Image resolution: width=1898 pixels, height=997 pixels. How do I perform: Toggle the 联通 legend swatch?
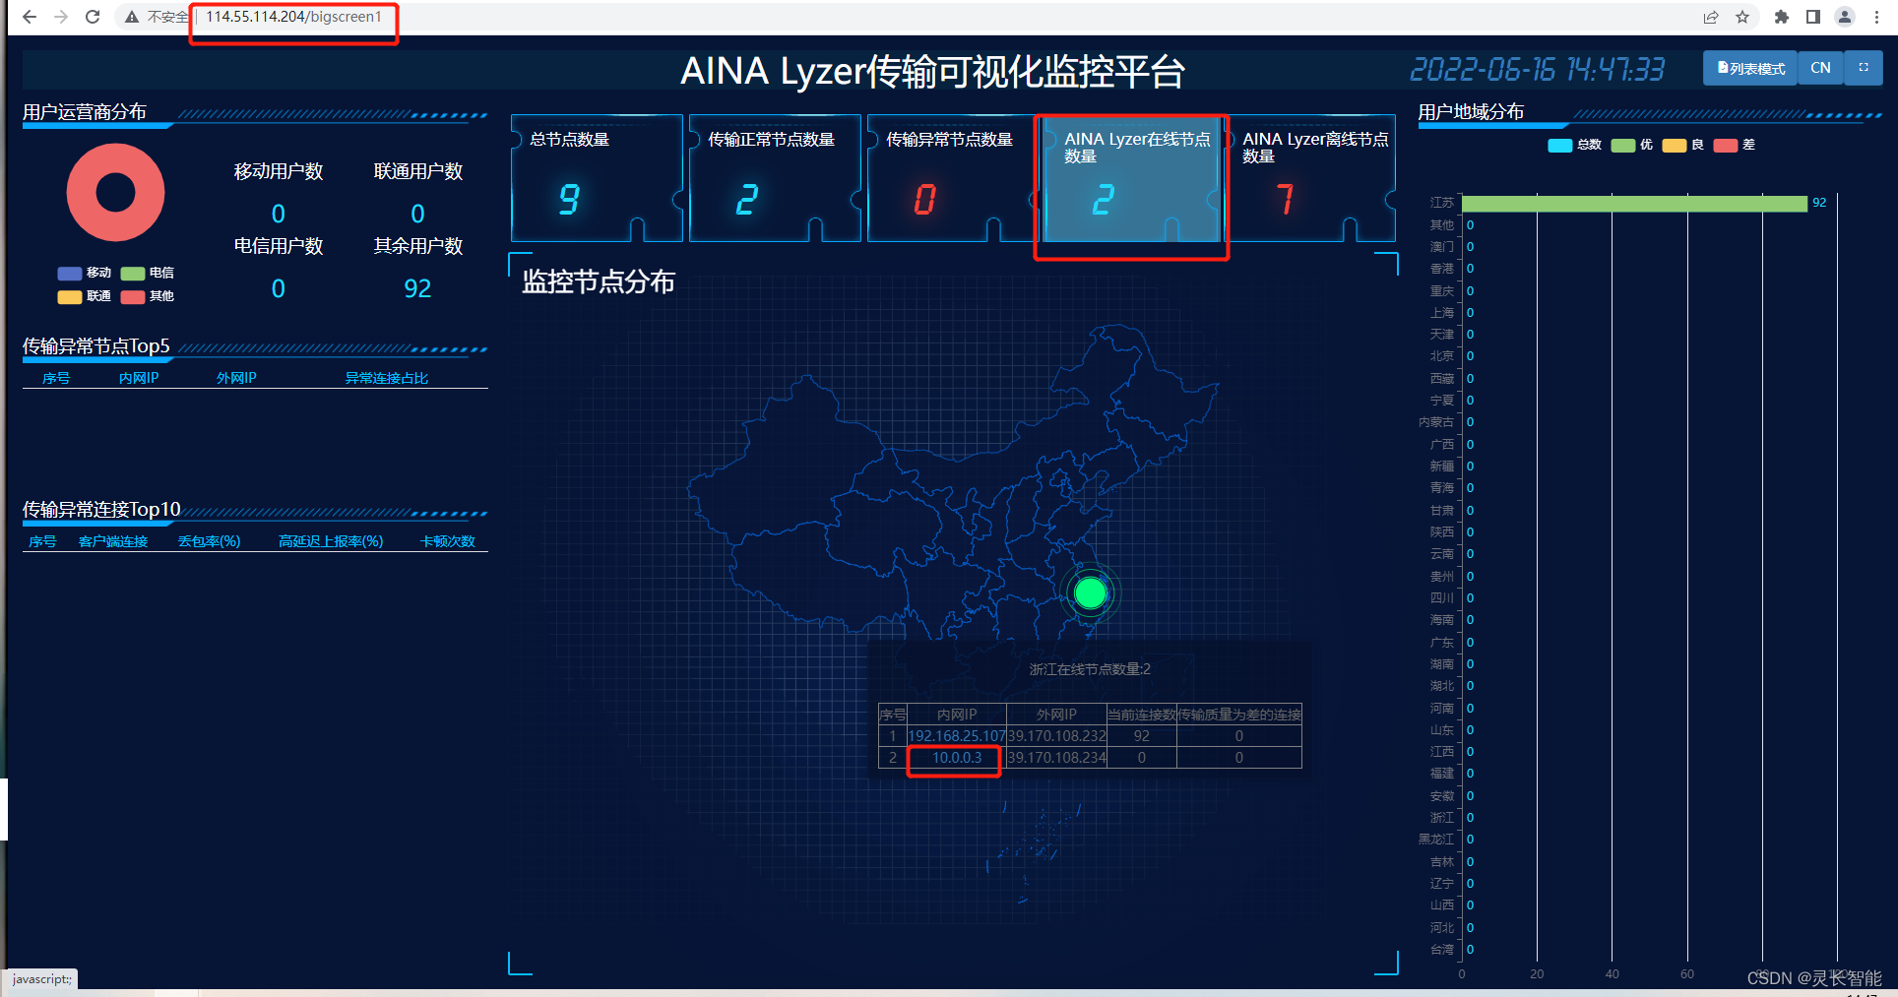(x=70, y=297)
